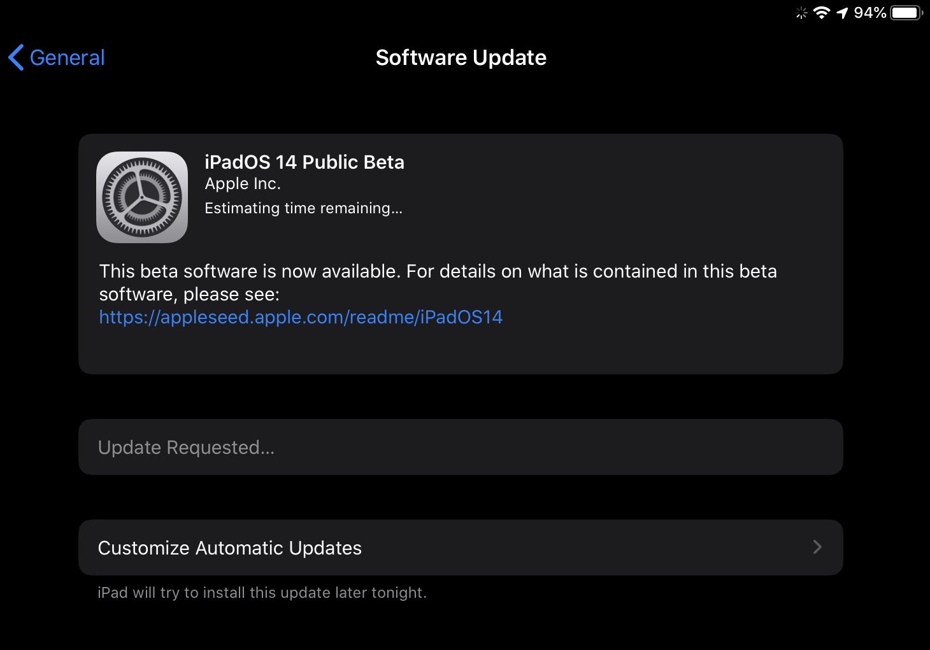Image resolution: width=930 pixels, height=650 pixels.
Task: Tap the install later tonight footer note
Action: [262, 593]
